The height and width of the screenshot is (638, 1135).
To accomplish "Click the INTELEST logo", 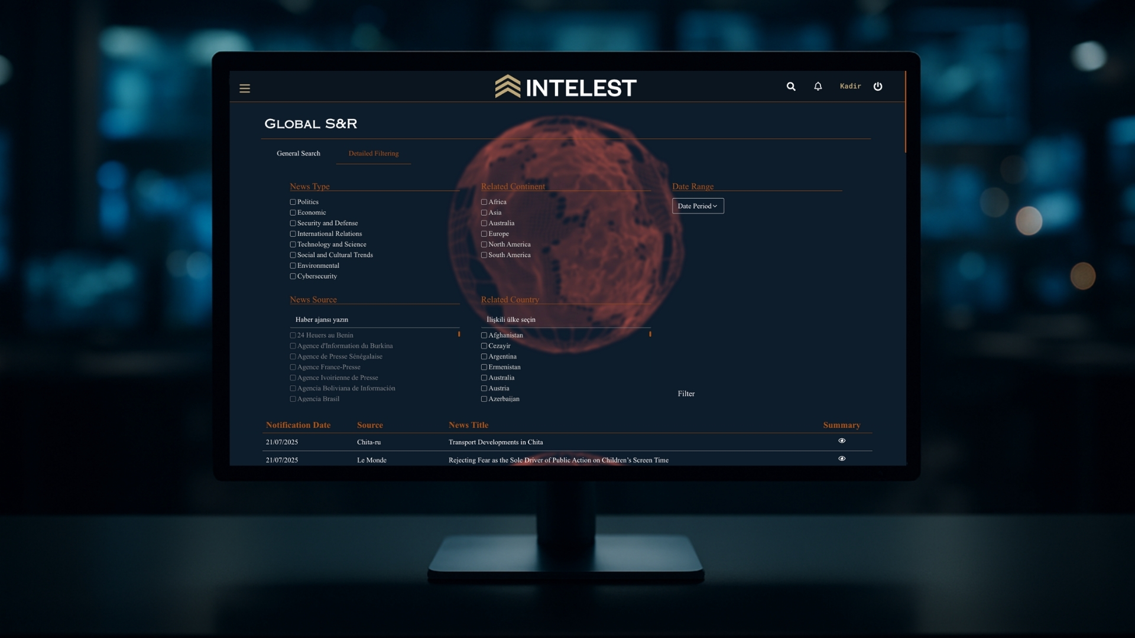I will 566,87.
